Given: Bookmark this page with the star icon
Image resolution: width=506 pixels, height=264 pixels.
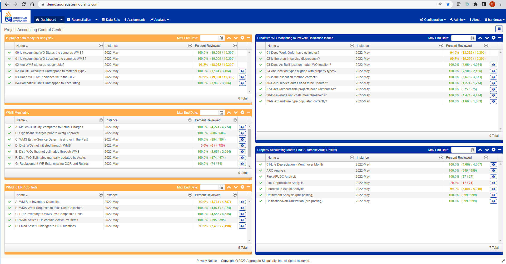Looking at the screenshot, I should (x=448, y=4).
